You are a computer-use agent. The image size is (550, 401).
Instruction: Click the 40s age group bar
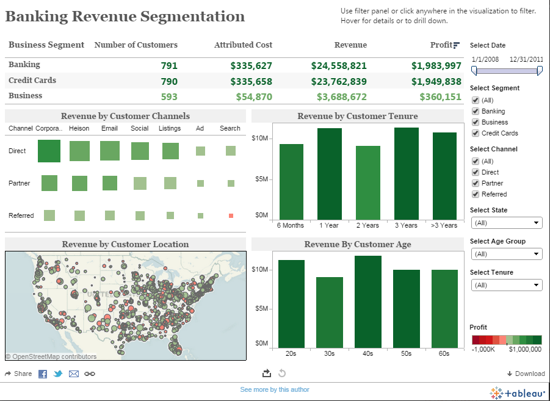368,302
